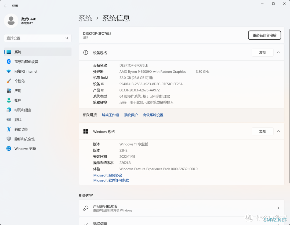Click the Windows 更新 sync icon
This screenshot has width=290, height=225.
(x=9, y=149)
